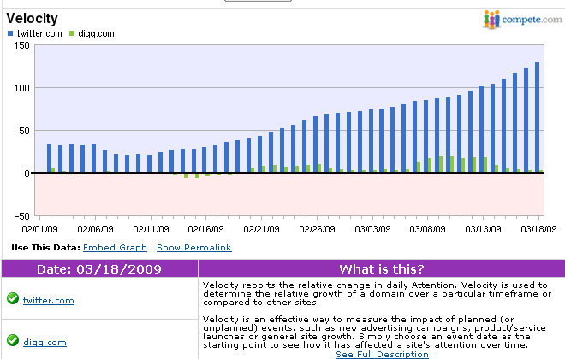Open the Embed Graph link
Screen dimensions: 565x359
[x=115, y=248]
